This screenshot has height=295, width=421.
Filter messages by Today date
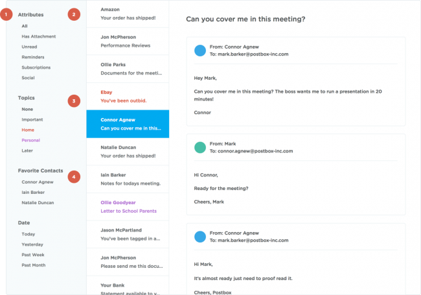tap(28, 234)
